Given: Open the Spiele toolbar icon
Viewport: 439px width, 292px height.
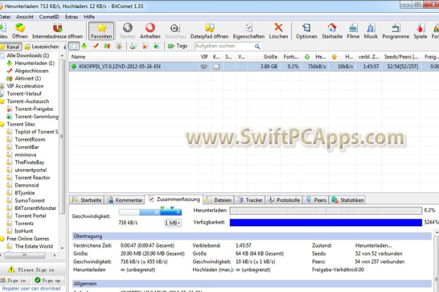Looking at the screenshot, I should pyautogui.click(x=420, y=31).
